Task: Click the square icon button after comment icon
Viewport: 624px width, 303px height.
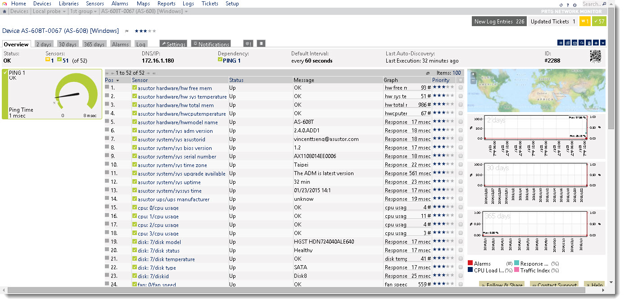Action: click(261, 44)
